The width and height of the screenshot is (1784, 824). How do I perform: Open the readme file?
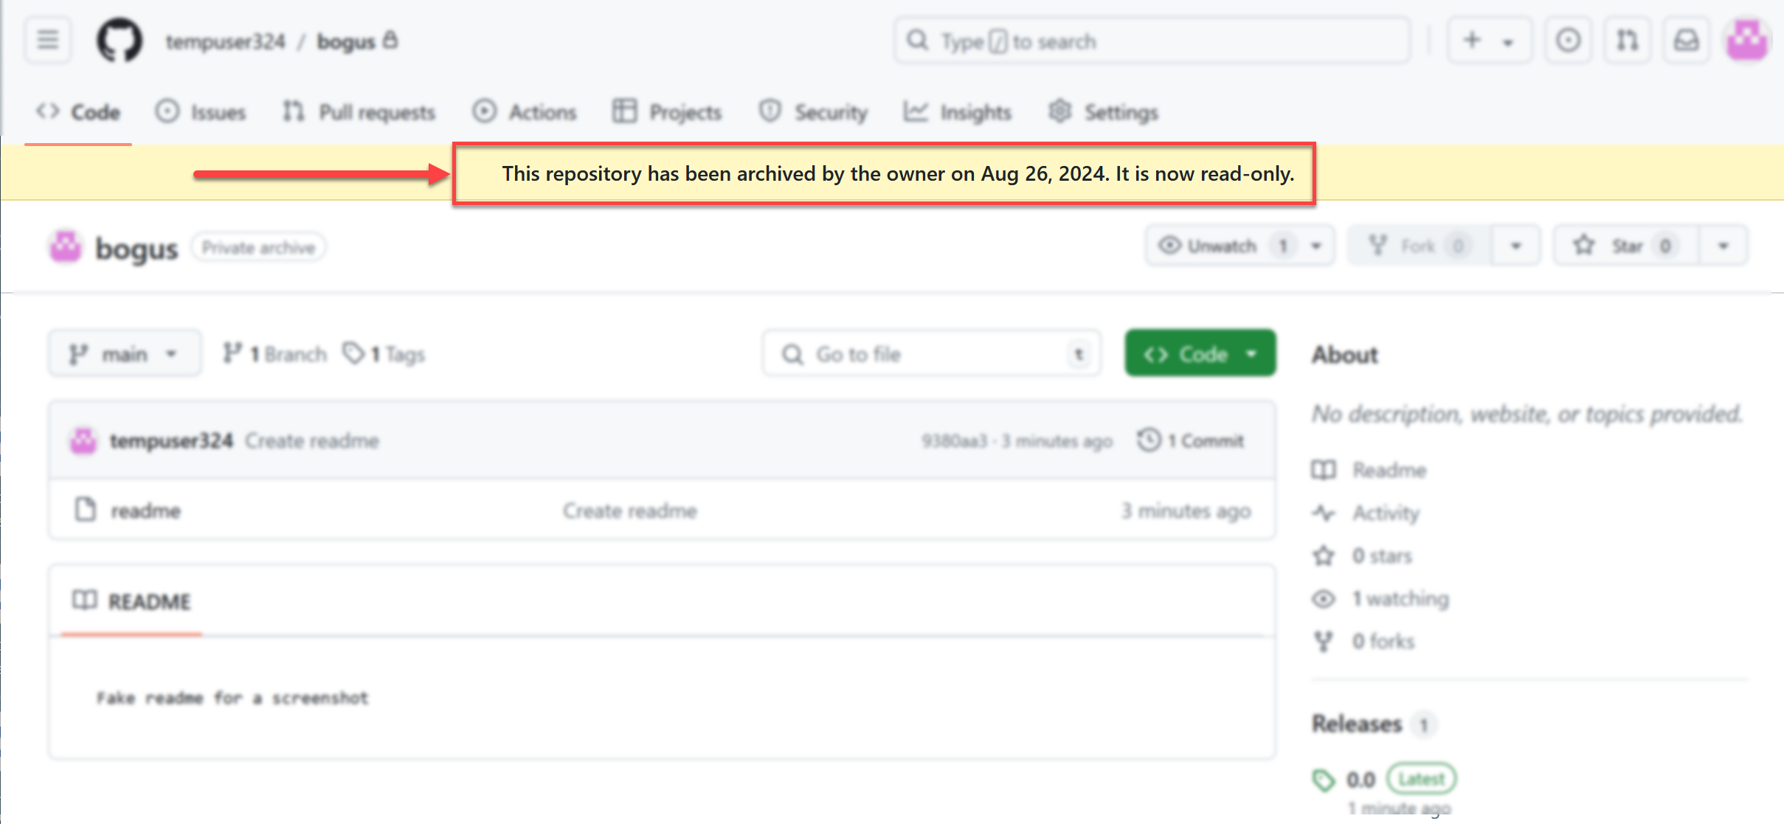pyautogui.click(x=146, y=510)
